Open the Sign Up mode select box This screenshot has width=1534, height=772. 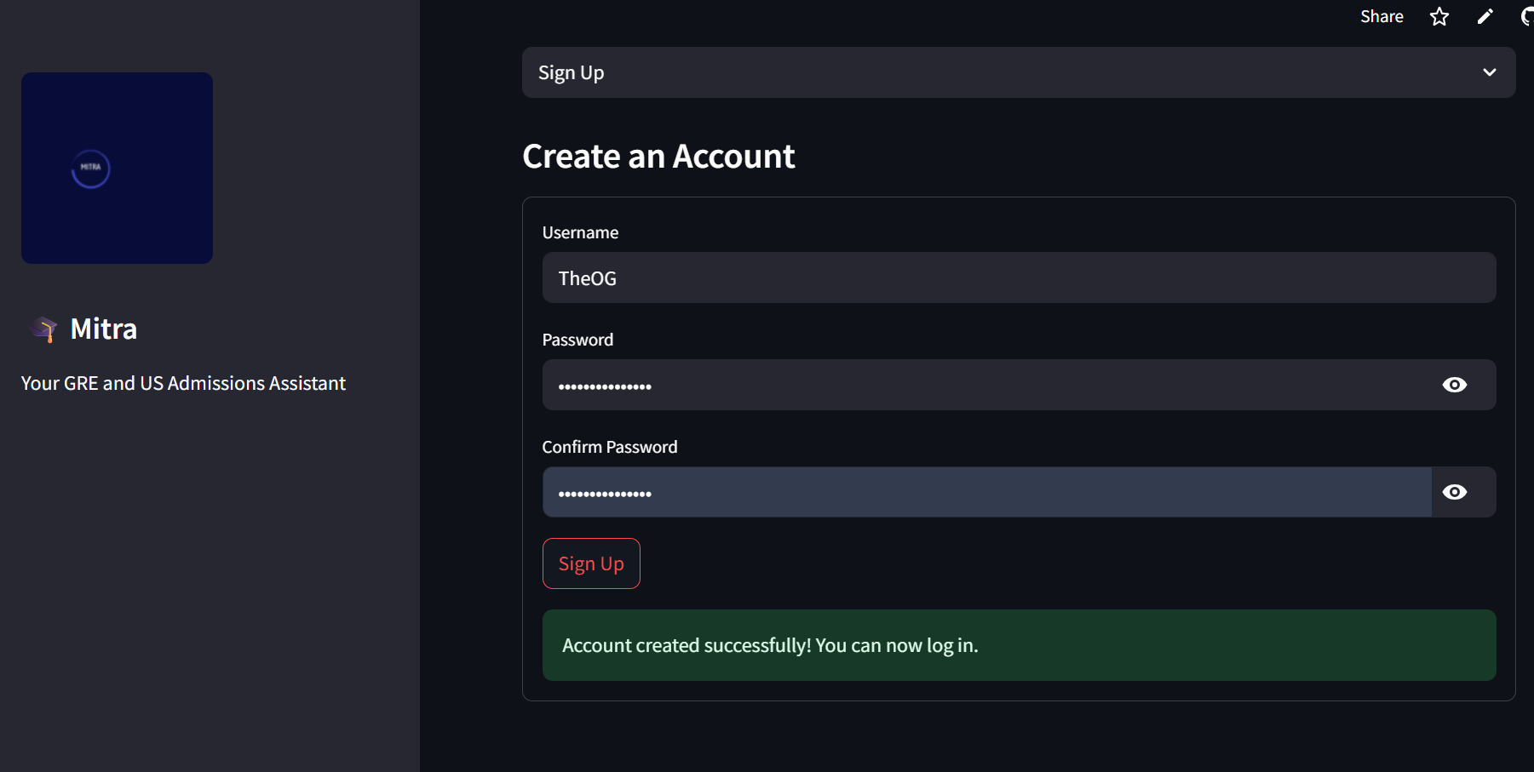pos(1005,72)
